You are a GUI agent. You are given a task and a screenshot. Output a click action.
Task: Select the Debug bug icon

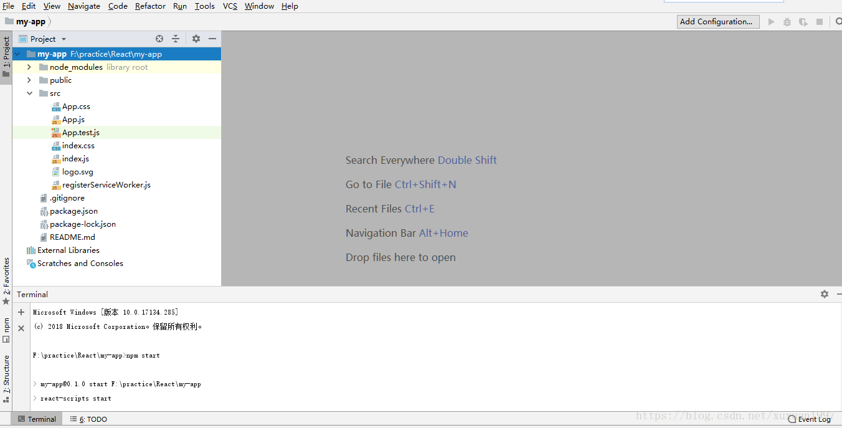pos(787,21)
